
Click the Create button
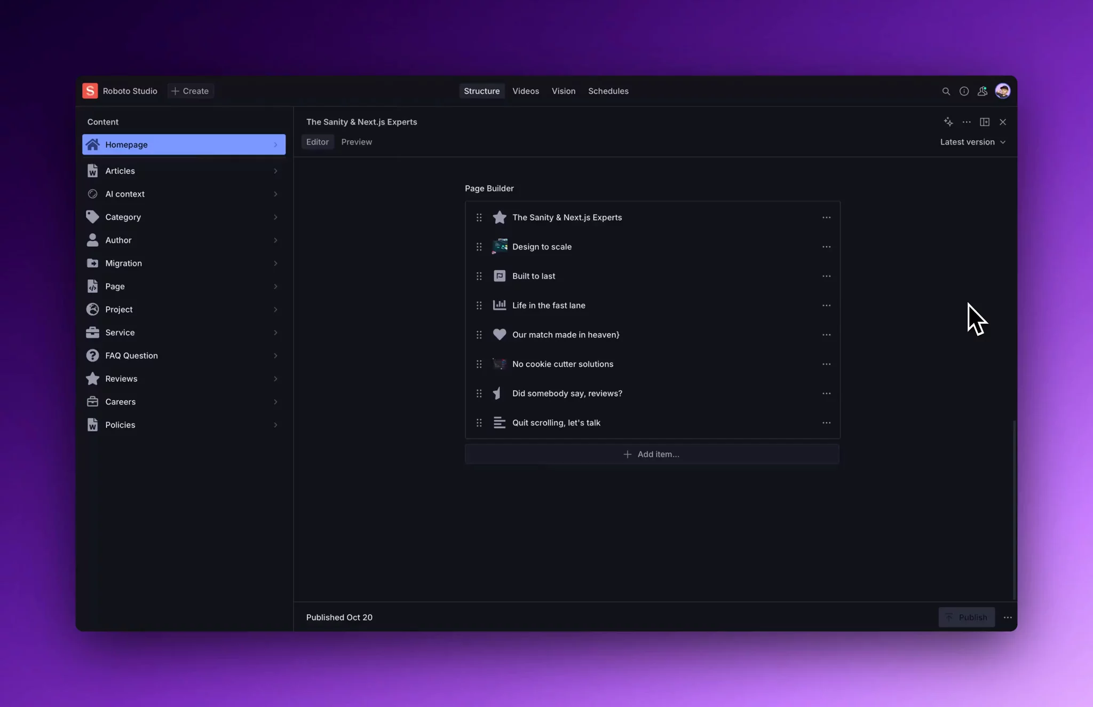[190, 91]
